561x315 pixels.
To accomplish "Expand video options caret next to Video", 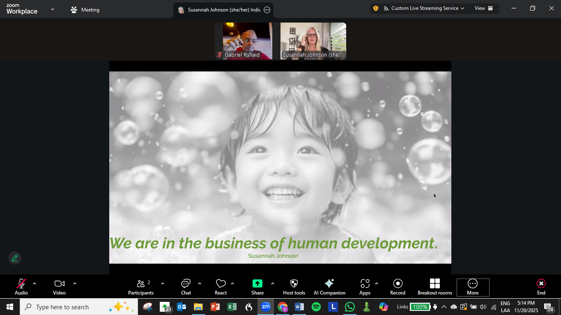I will pos(75,283).
